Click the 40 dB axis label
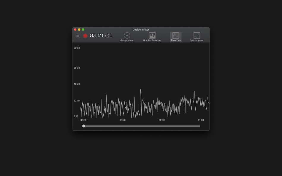 tap(77, 84)
